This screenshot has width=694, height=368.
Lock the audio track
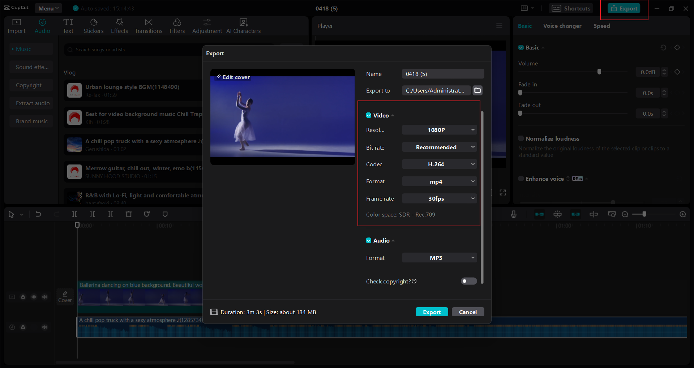(x=23, y=327)
